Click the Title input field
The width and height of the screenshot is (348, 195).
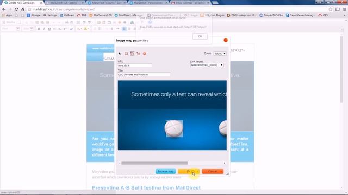144,75
